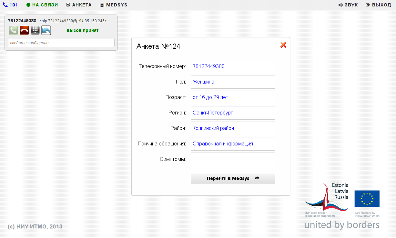The width and height of the screenshot is (396, 238).
Task: Click the green answer call icon
Action: click(13, 30)
